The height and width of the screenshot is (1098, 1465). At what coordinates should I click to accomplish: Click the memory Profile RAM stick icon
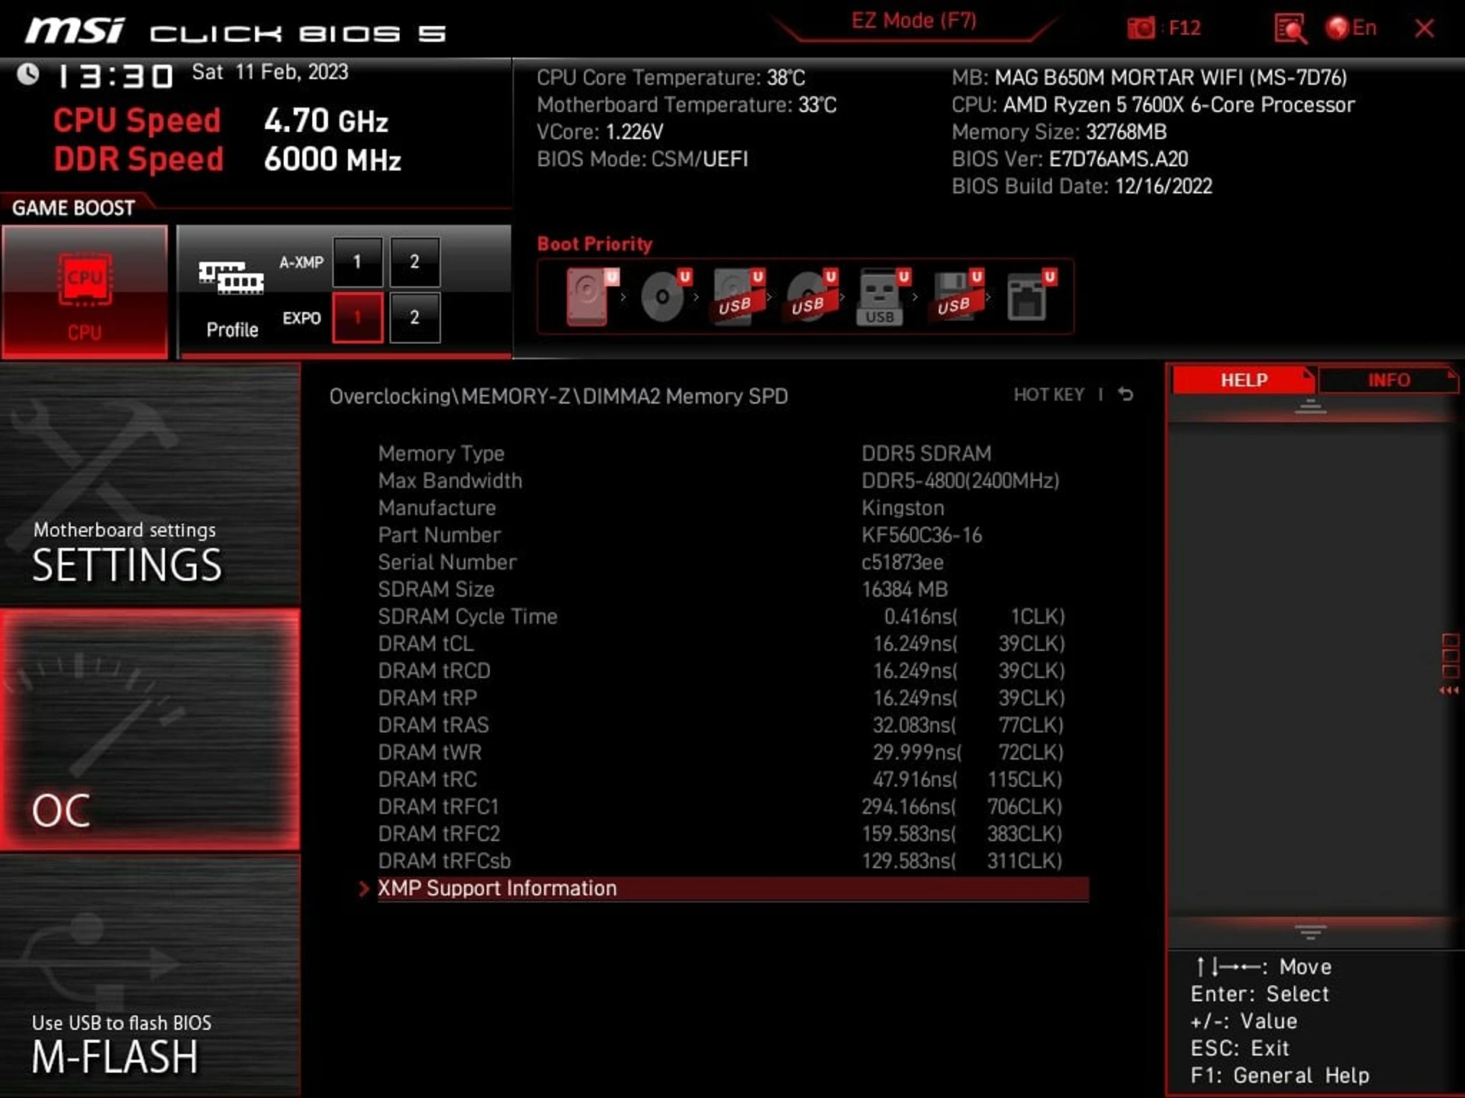231,278
